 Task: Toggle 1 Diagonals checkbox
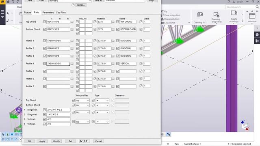44,110
